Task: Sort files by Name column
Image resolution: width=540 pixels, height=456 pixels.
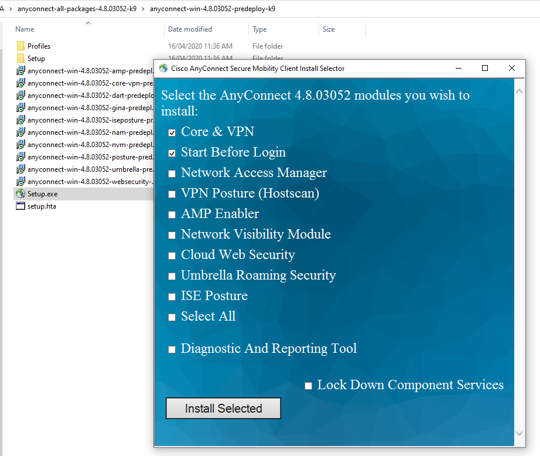Action: coord(25,29)
